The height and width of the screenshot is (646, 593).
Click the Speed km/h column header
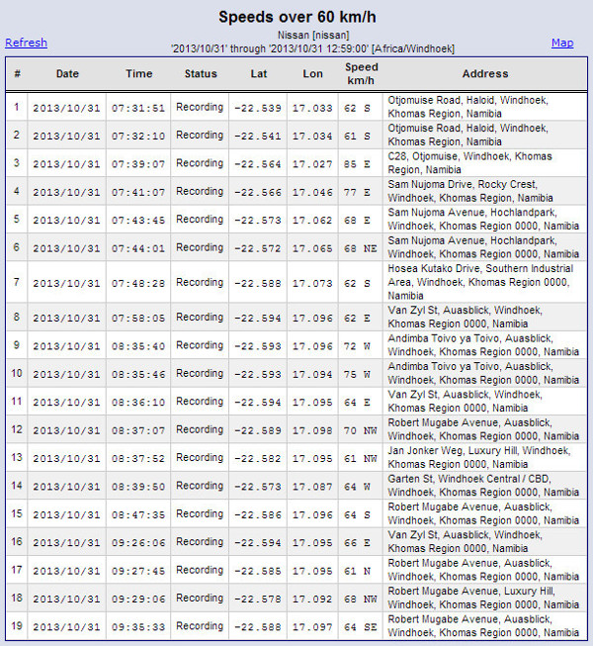361,74
